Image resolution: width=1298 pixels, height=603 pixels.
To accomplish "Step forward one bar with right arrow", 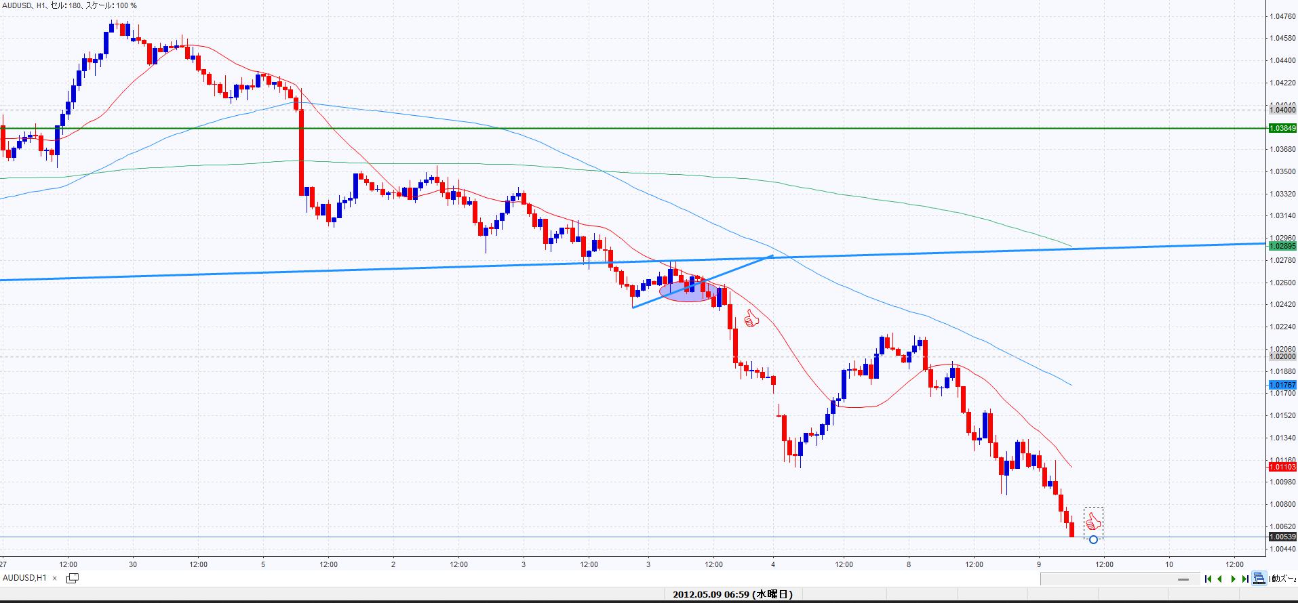I will click(1233, 579).
